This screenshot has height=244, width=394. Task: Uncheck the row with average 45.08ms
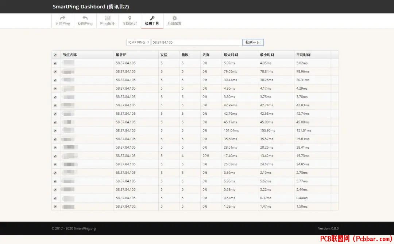tap(55, 122)
